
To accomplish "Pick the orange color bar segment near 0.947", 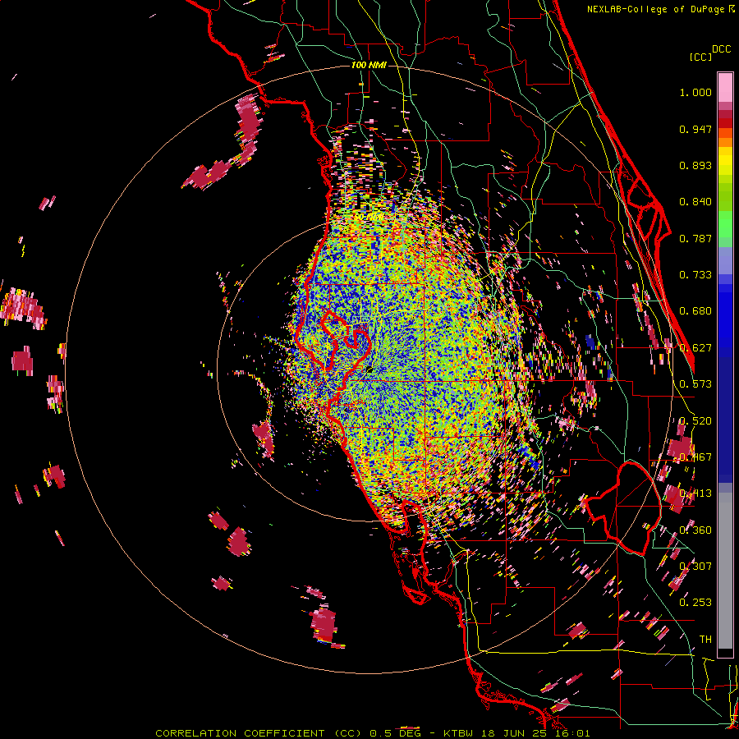I will tap(725, 142).
